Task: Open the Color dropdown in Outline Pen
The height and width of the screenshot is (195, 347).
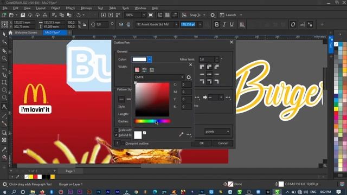Action: point(150,59)
